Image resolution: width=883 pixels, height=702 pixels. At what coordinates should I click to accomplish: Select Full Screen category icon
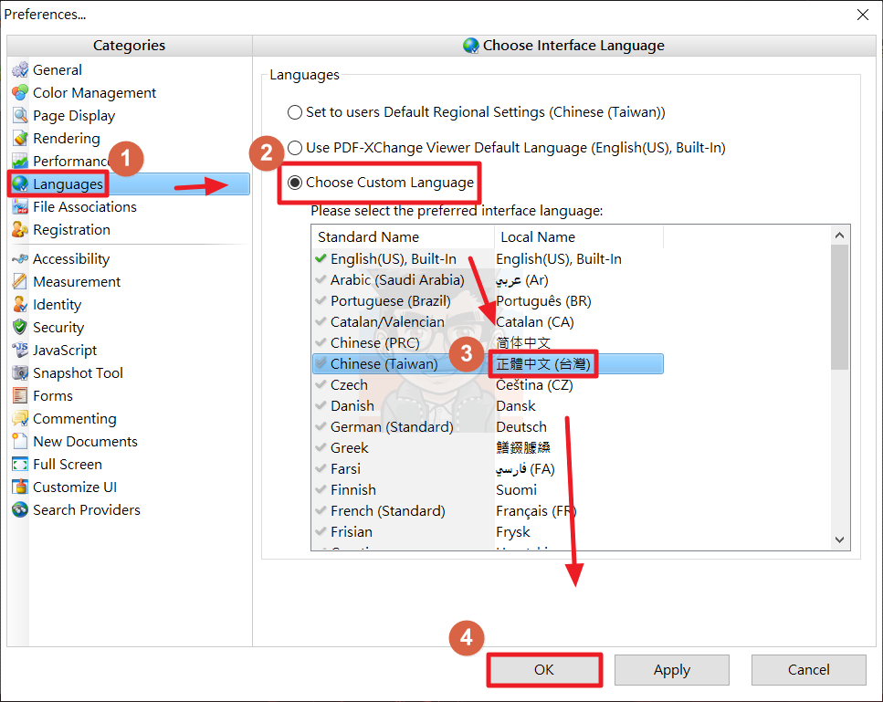[20, 464]
